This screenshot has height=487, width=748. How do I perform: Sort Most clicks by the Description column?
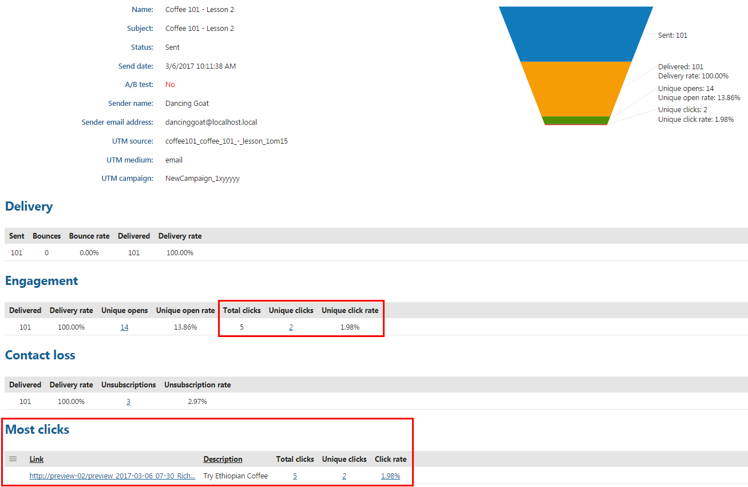(x=223, y=459)
